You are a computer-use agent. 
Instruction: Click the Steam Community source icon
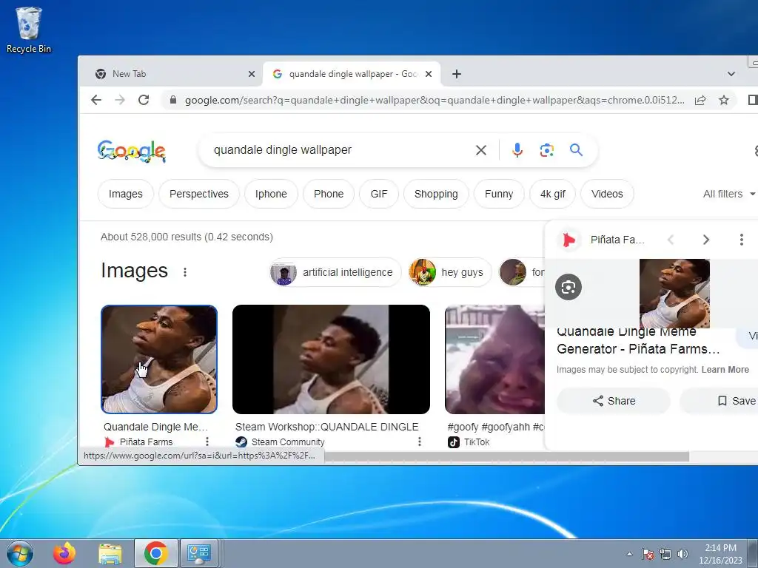coord(241,442)
